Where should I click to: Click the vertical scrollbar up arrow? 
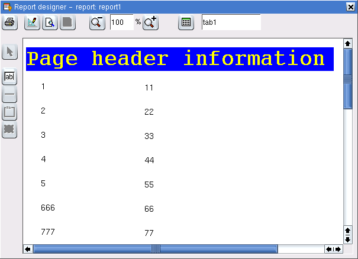coord(348,44)
